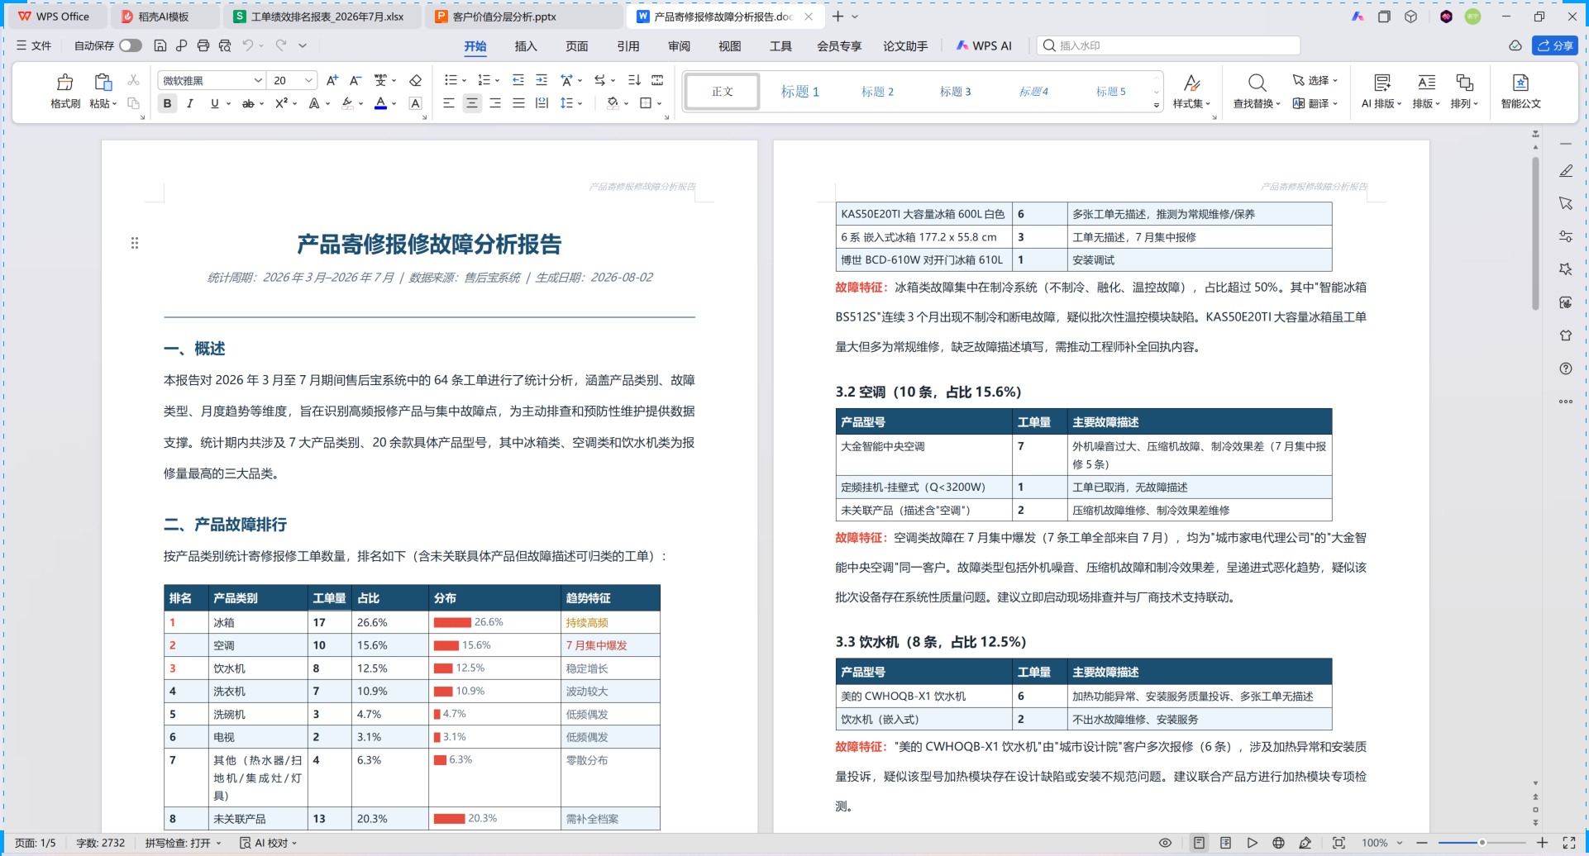Click the pen icon in right sidebar
The height and width of the screenshot is (856, 1589).
(1566, 170)
